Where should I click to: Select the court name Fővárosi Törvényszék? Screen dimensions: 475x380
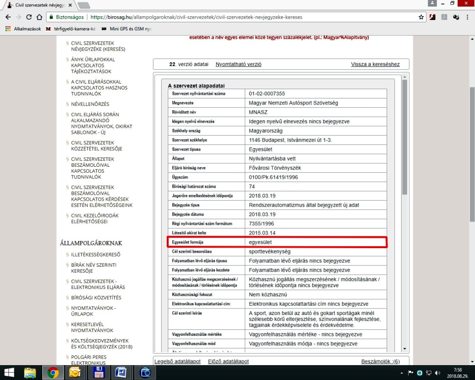coord(275,168)
